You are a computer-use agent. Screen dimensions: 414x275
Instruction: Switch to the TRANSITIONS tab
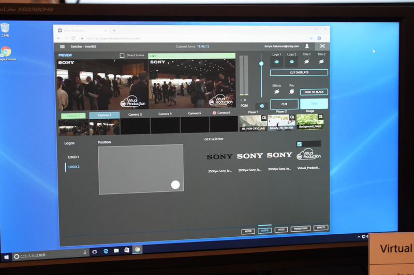[301, 229]
